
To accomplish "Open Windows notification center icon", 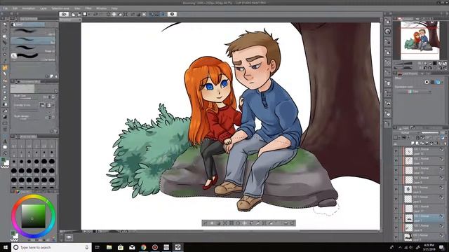I will point(441,247).
